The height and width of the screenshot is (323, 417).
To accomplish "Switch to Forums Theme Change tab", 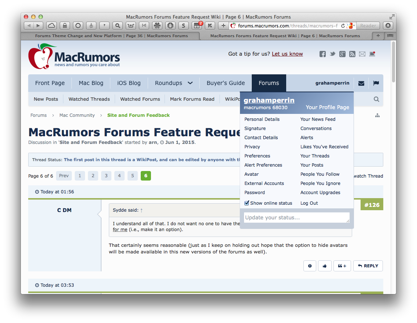I will 111,36.
